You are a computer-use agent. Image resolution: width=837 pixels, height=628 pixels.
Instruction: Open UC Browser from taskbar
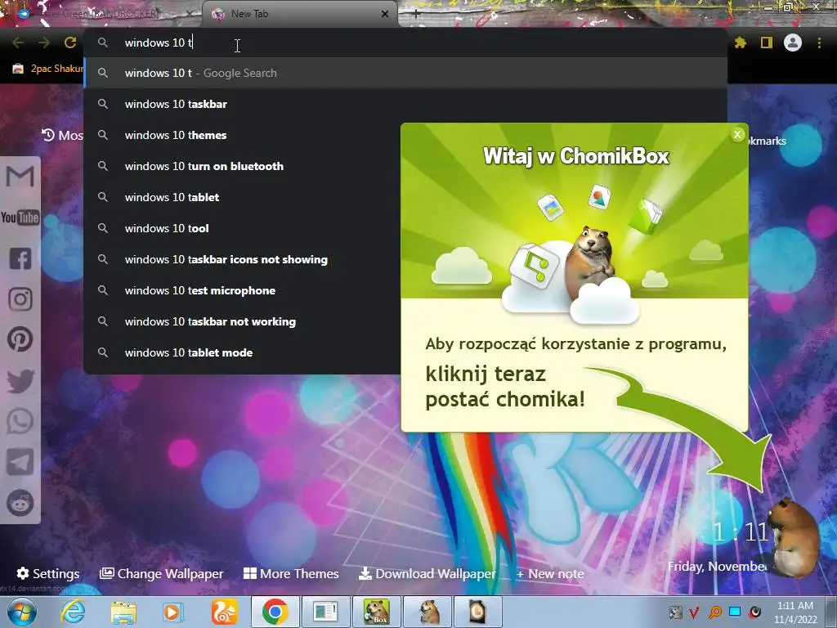(224, 612)
